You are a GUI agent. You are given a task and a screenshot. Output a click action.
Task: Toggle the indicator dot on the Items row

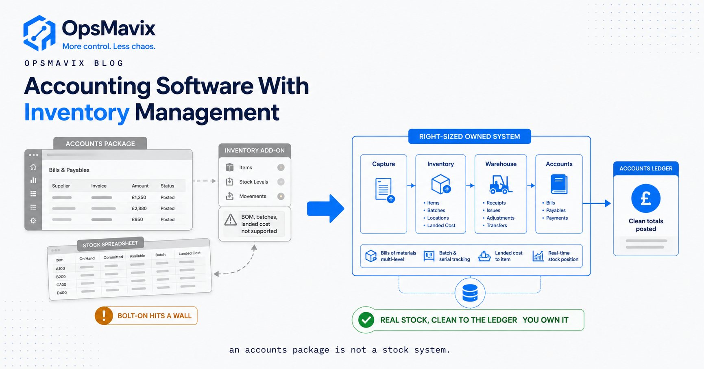tap(281, 167)
